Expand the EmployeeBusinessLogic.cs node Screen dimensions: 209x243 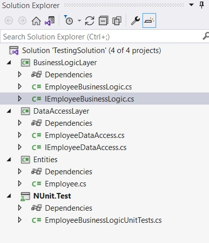[20, 86]
